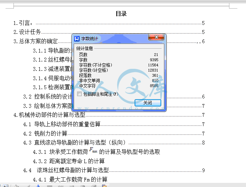Click the Fmax formula in entry 4.3.1
This screenshot has height=187, width=246.
[93, 150]
